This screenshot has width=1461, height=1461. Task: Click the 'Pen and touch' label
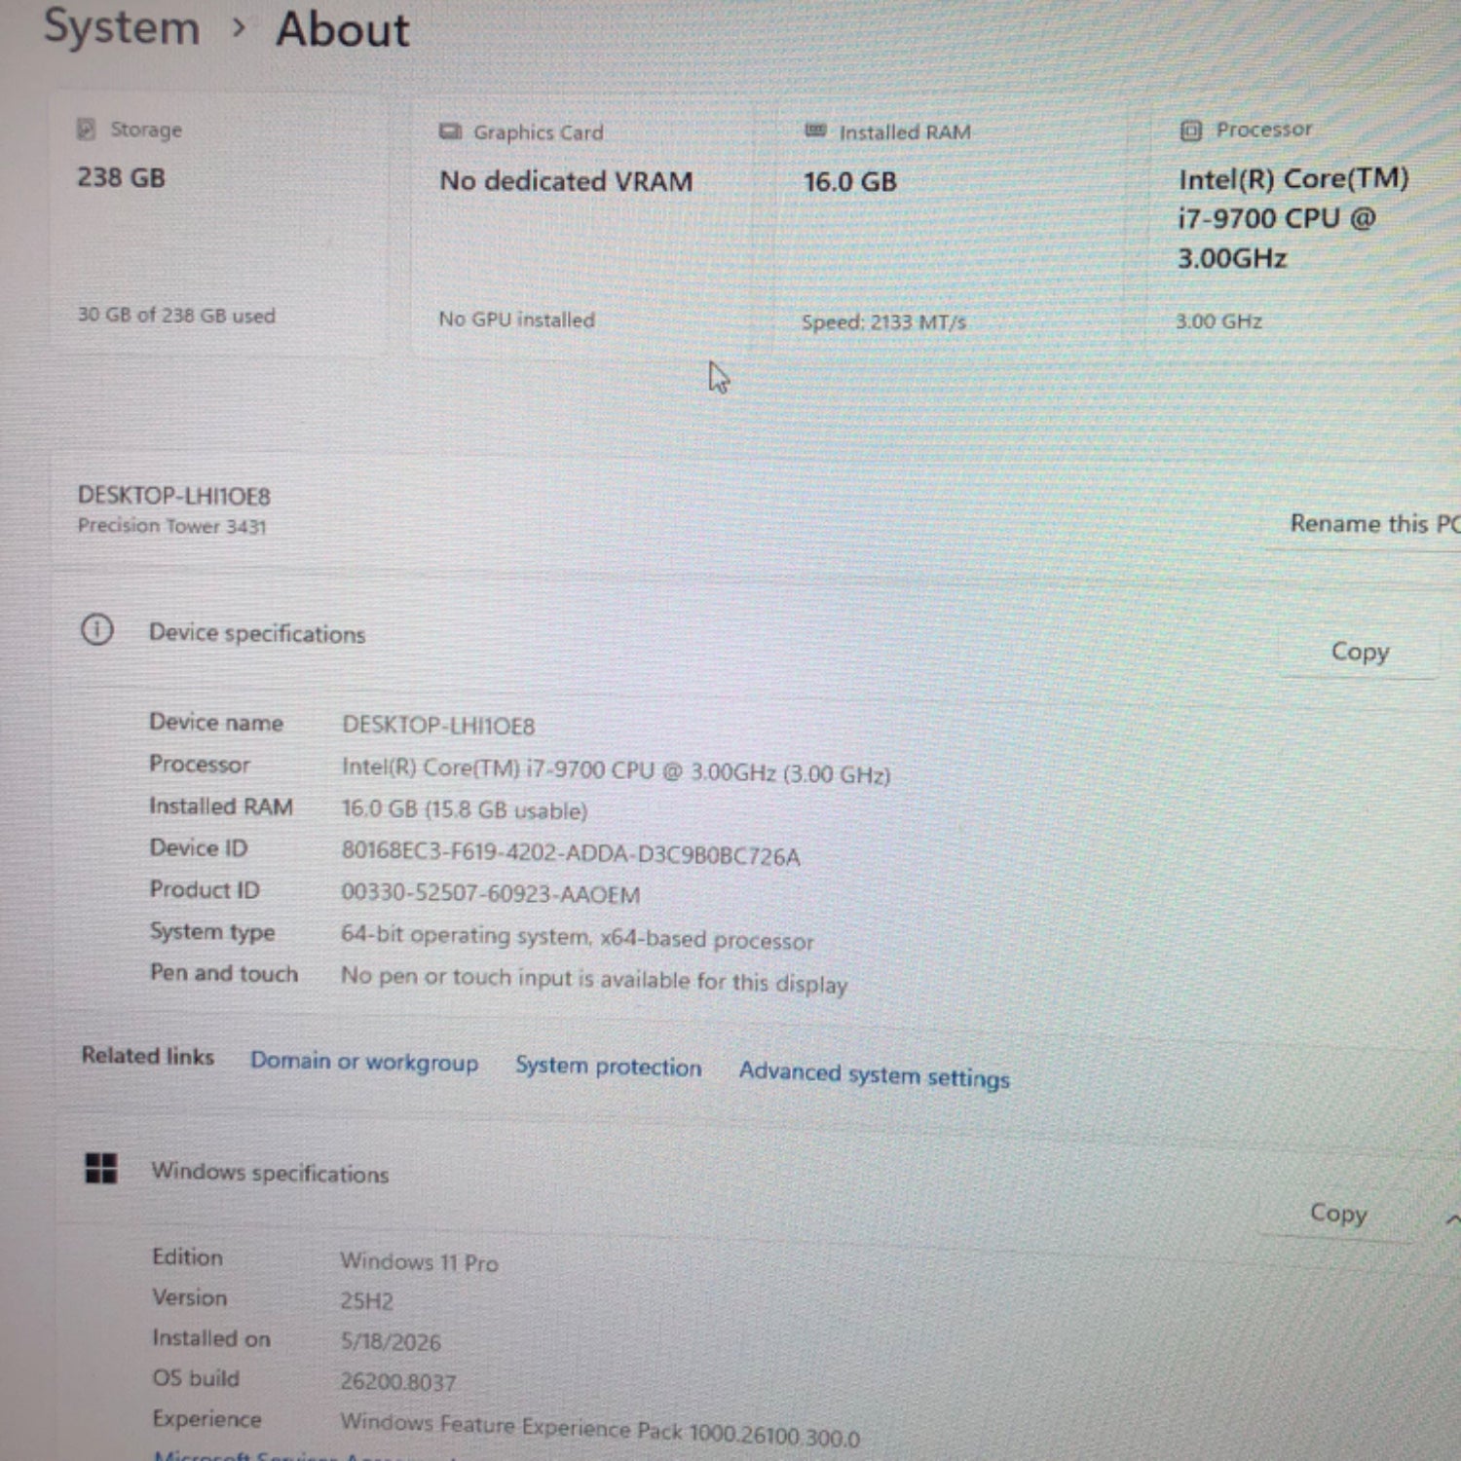(x=224, y=973)
